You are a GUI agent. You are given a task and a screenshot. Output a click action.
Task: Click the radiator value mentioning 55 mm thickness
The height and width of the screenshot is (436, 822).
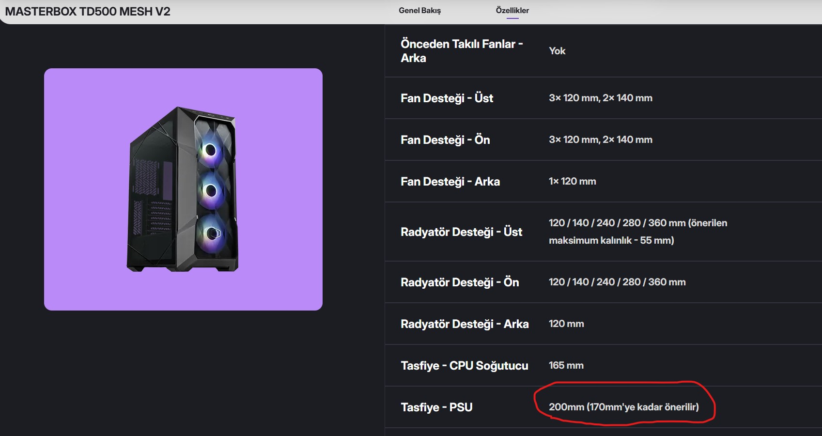[x=638, y=232]
